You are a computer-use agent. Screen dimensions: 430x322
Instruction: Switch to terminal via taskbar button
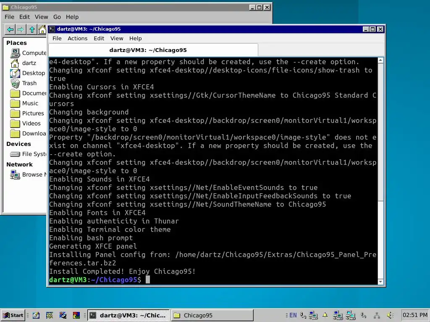(128, 315)
